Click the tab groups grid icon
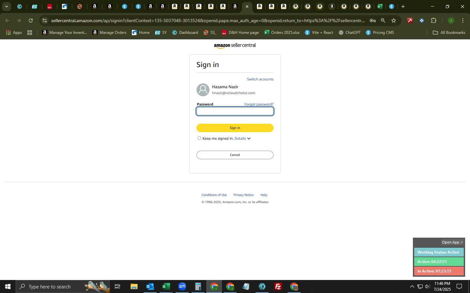The image size is (470, 293). [30, 33]
